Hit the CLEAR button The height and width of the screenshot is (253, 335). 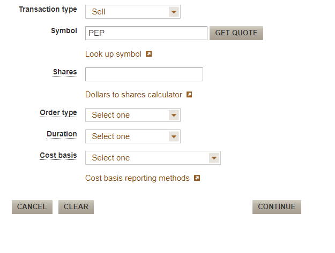click(76, 207)
